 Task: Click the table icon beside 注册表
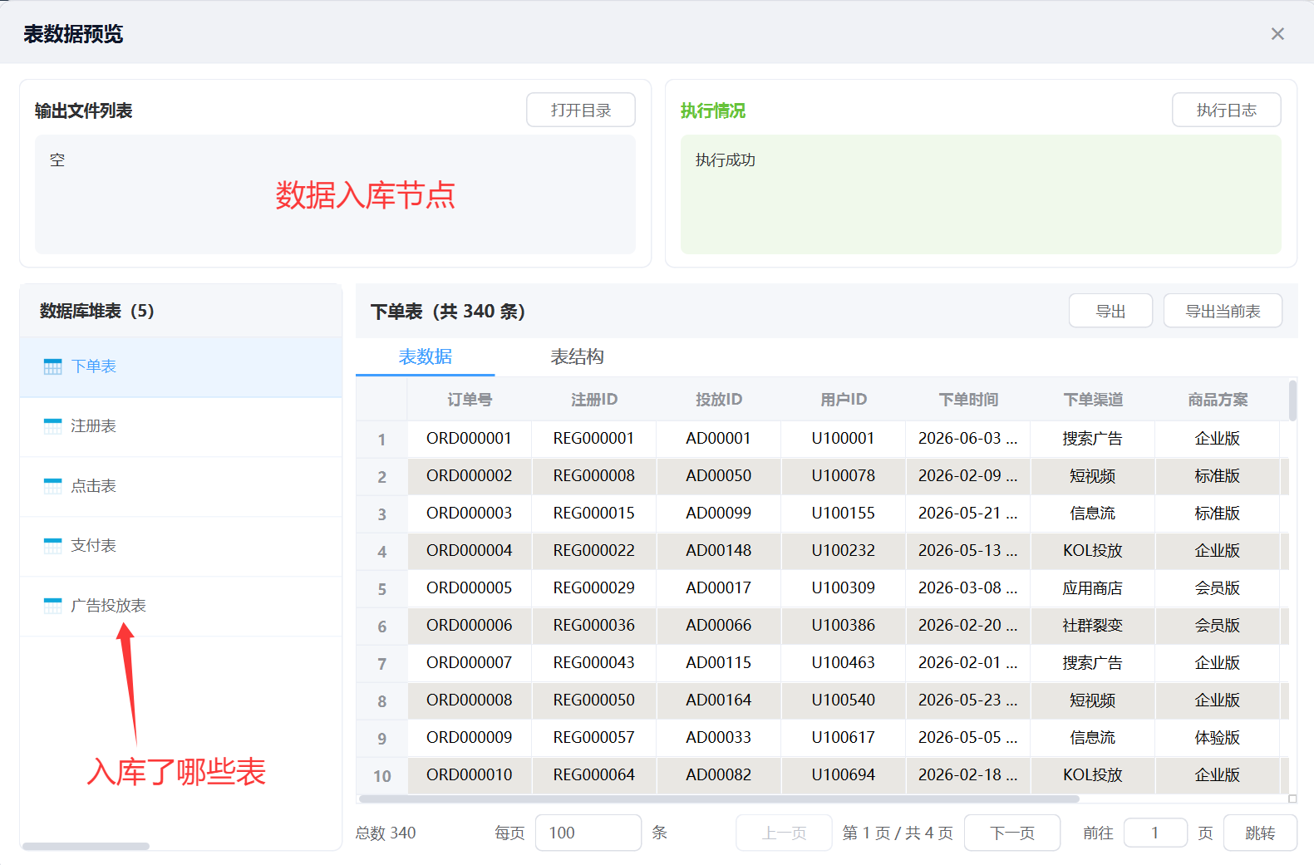52,426
